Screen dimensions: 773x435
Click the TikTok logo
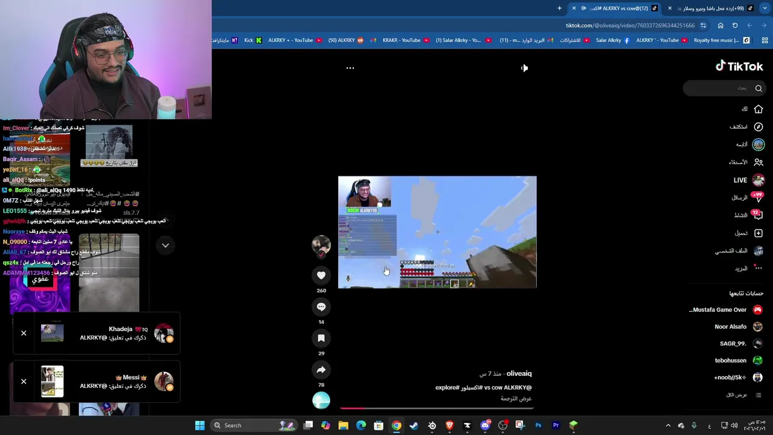pyautogui.click(x=739, y=66)
